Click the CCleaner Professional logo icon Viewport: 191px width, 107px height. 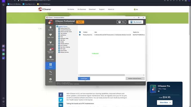(x=50, y=22)
